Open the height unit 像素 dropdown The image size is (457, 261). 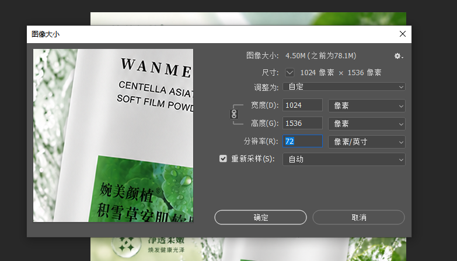tap(367, 124)
